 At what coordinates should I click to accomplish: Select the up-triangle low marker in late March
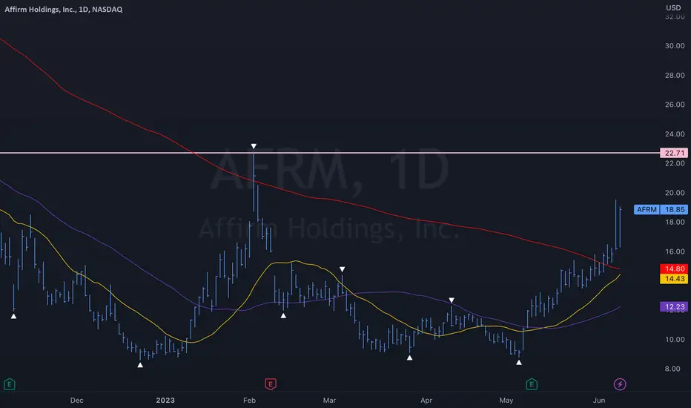410,358
